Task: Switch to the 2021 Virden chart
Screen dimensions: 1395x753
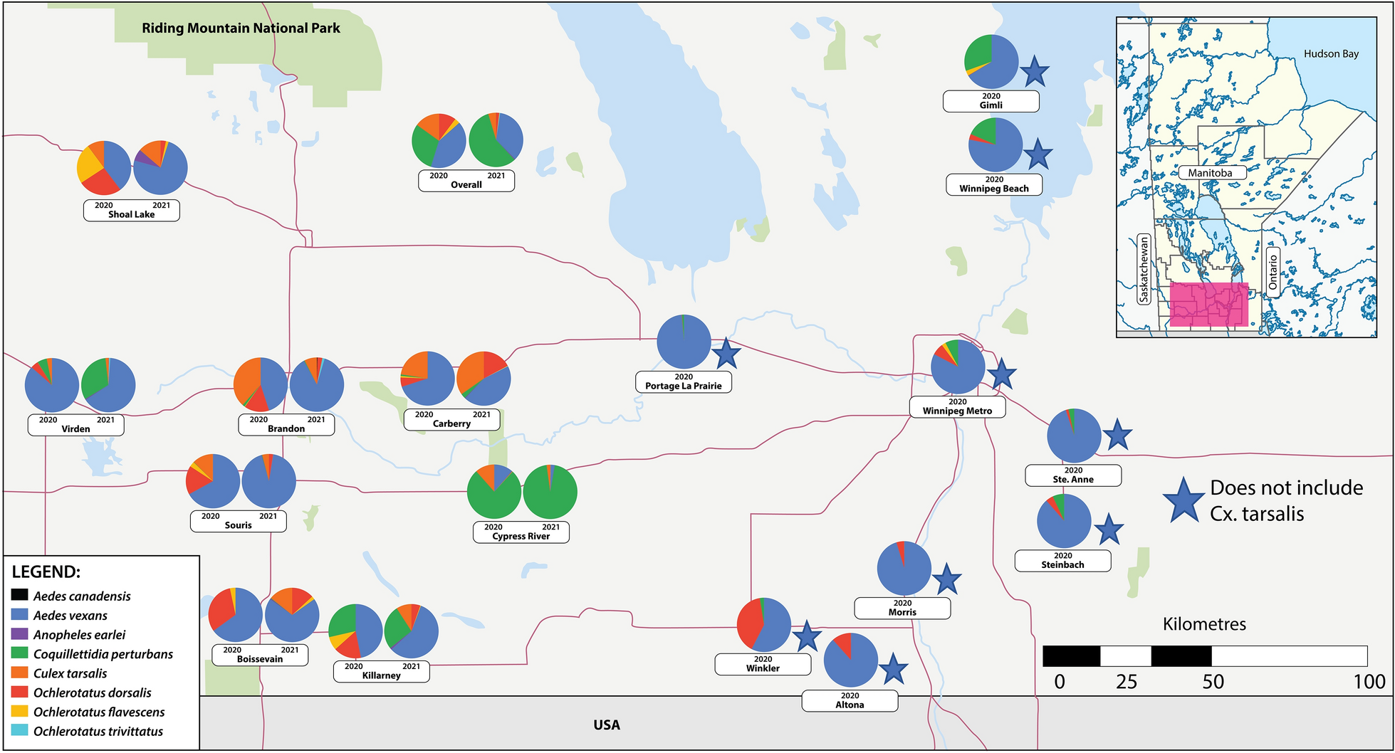Action: coord(108,384)
